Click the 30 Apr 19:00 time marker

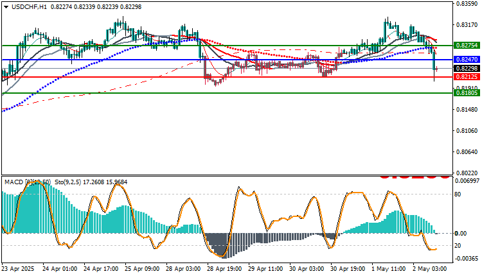click(x=348, y=269)
